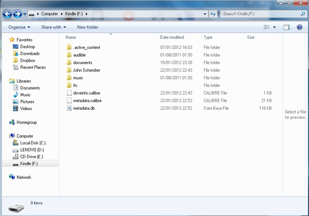309x216 pixels.
Task: Open the Share with menu
Action: 53,27
